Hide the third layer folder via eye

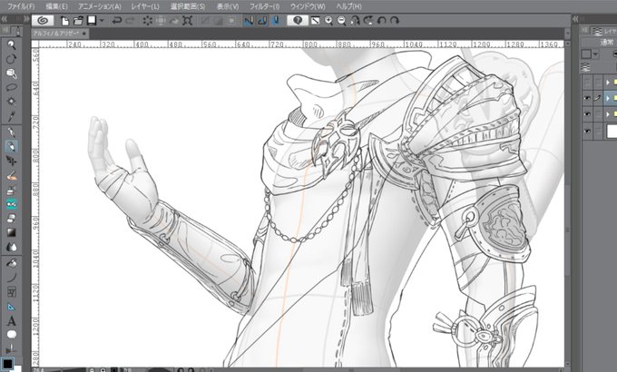click(587, 114)
